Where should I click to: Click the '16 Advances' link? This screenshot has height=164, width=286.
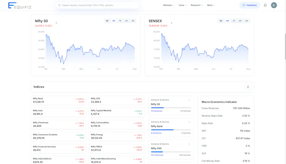pos(157,111)
